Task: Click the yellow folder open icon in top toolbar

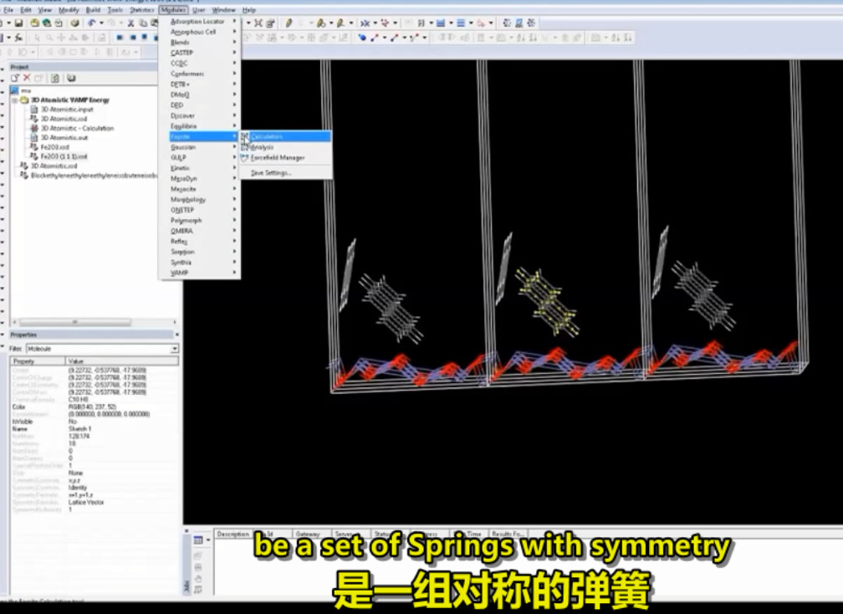Action: click(34, 23)
